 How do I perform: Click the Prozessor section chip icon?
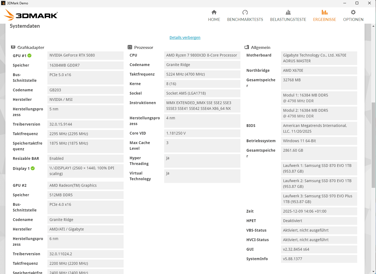click(x=130, y=47)
